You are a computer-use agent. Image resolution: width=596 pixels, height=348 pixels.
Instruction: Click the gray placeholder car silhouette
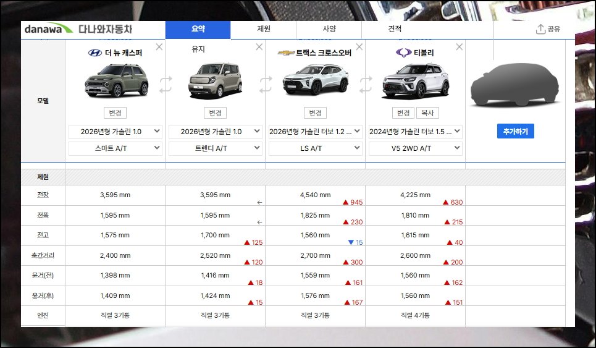(x=514, y=85)
